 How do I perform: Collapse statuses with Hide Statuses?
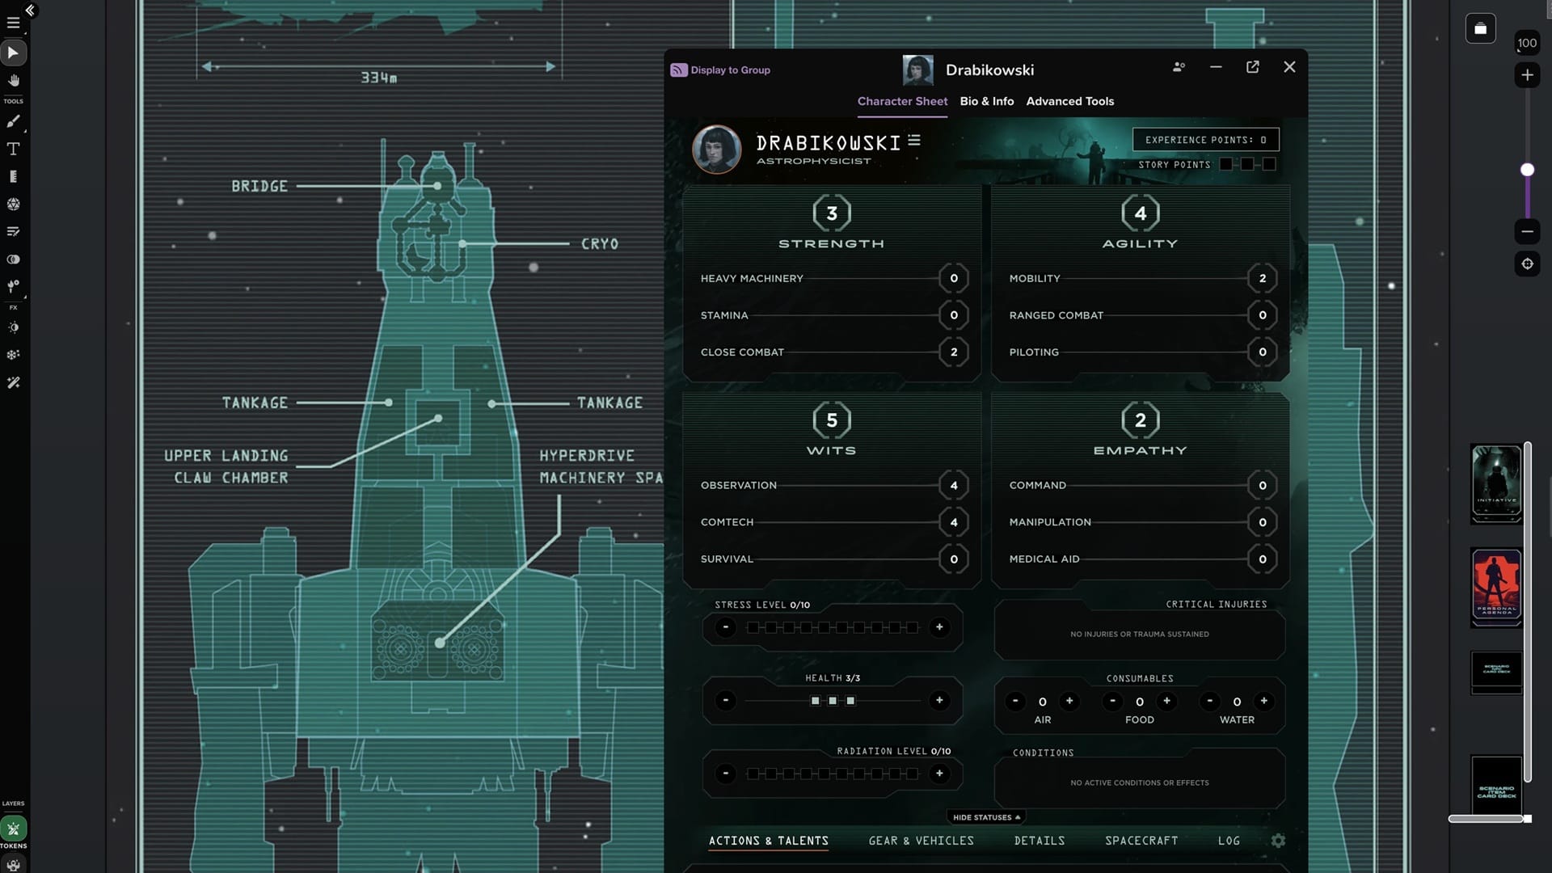point(985,817)
